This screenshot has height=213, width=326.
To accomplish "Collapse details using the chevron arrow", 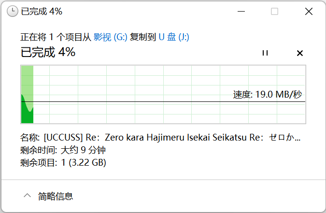I will [28, 196].
